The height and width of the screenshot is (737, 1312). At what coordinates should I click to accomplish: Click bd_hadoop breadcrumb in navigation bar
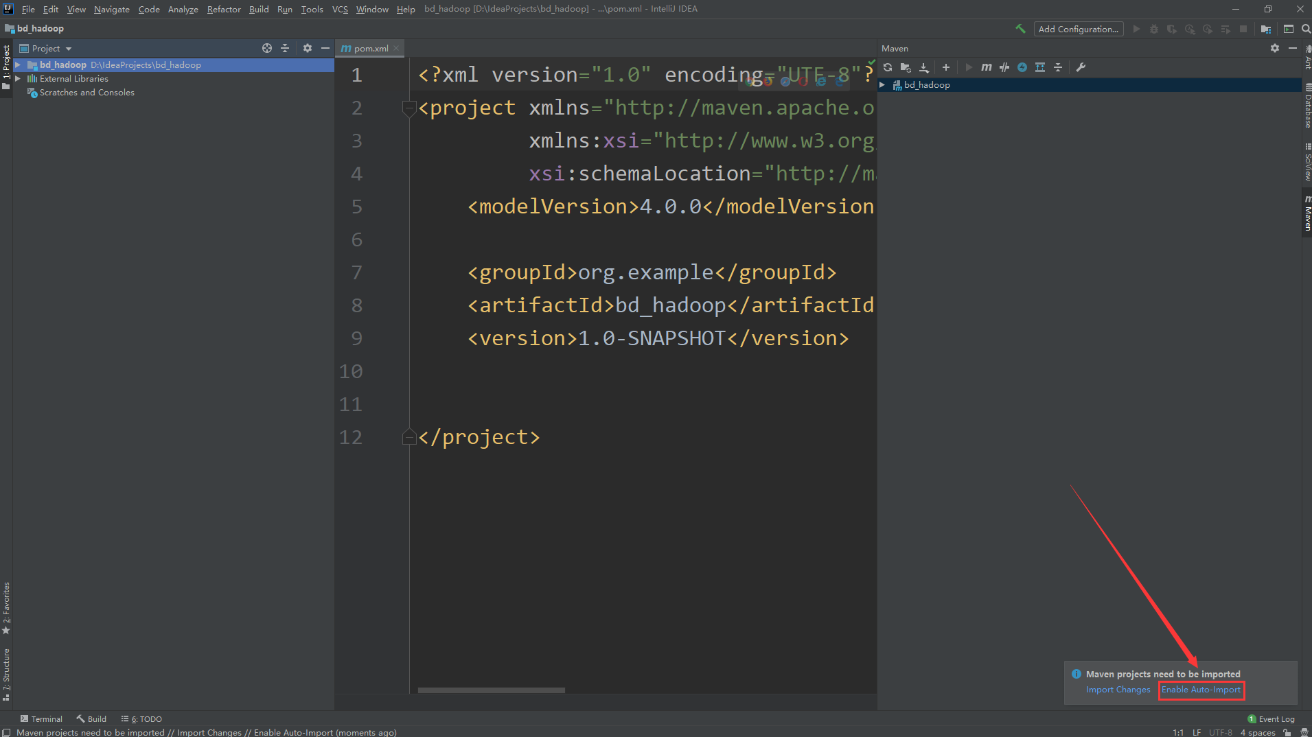point(34,28)
